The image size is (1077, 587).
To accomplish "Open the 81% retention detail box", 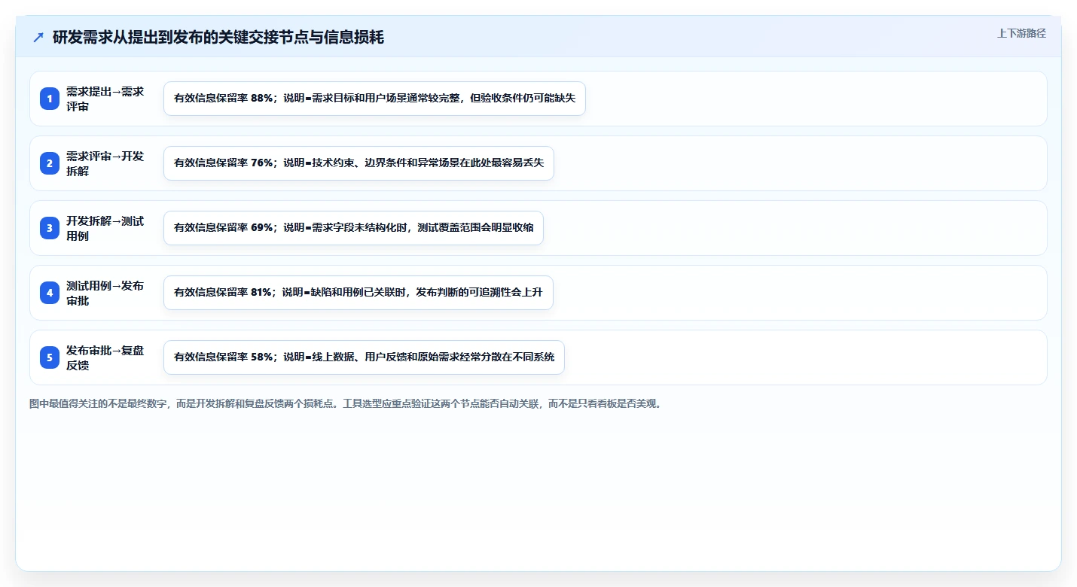I will tap(358, 293).
